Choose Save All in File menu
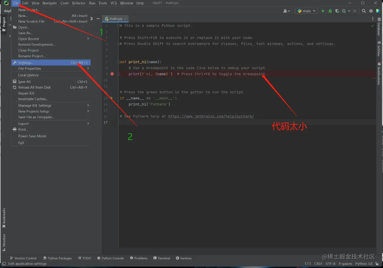 point(51,81)
